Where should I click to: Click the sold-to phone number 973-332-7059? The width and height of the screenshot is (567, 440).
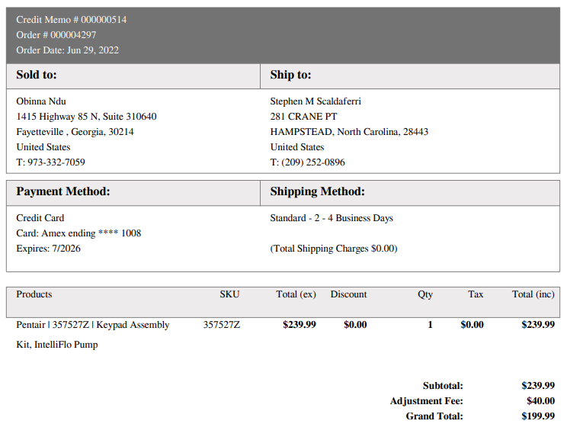coord(56,162)
